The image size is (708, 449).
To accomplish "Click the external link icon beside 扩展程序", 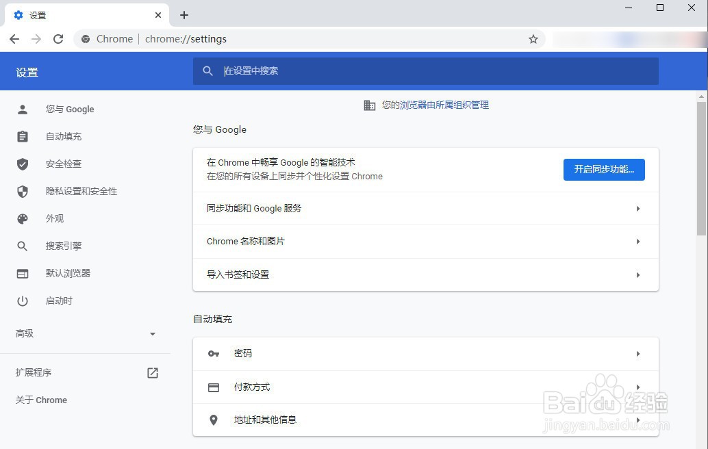I will pyautogui.click(x=153, y=373).
